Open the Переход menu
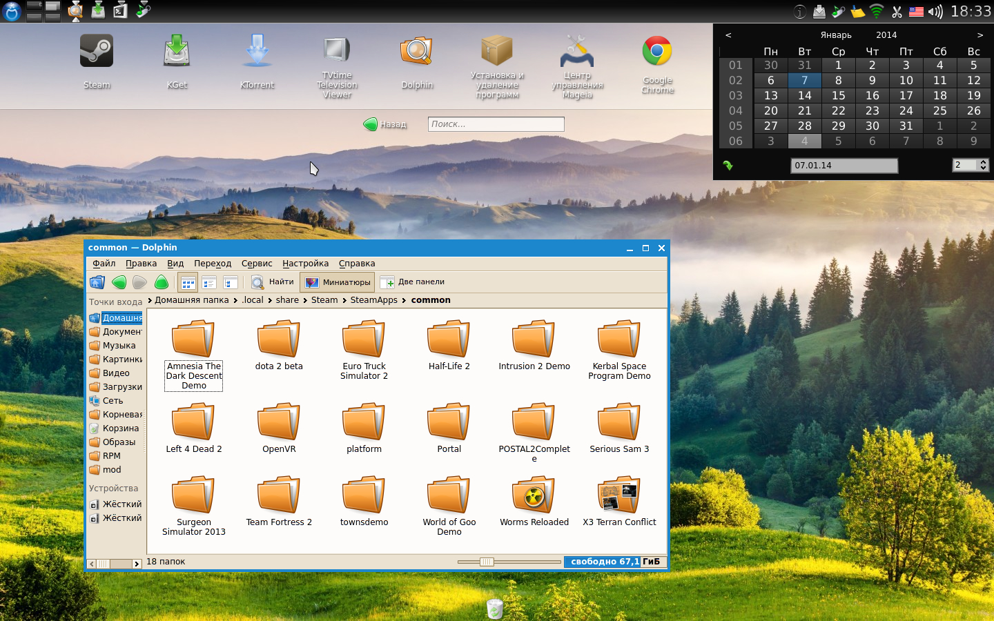The height and width of the screenshot is (621, 994). [213, 264]
